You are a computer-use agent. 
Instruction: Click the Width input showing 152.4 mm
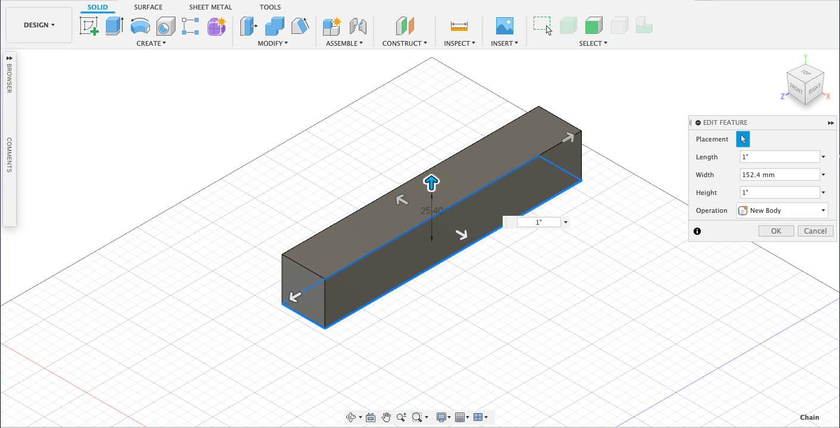point(780,175)
